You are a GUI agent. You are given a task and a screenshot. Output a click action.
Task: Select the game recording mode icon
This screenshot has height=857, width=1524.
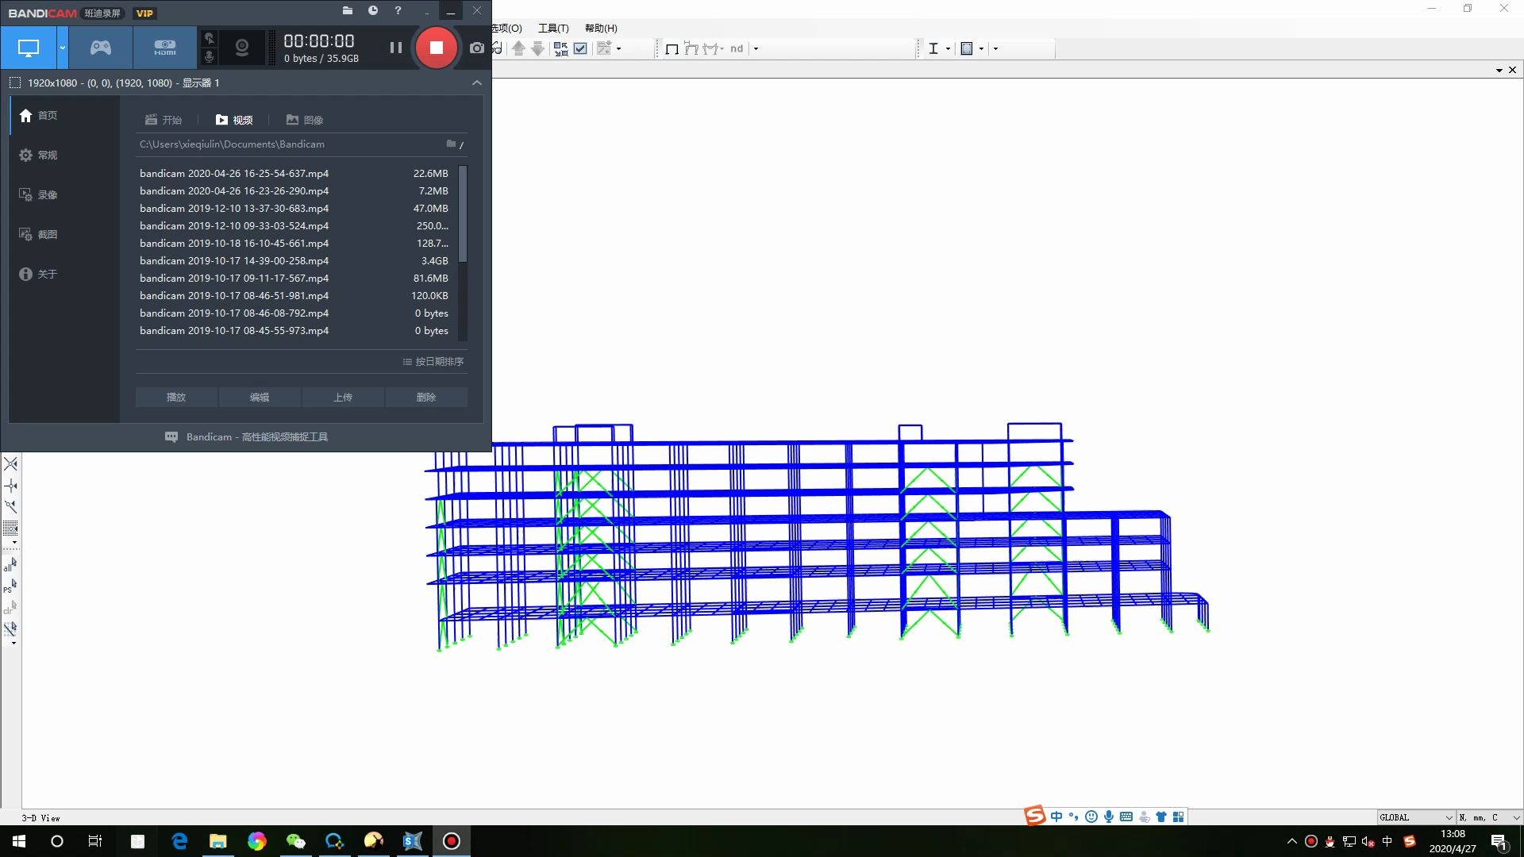100,48
